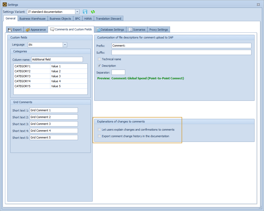
Task: Open the Translation Steward tab
Action: pos(108,19)
